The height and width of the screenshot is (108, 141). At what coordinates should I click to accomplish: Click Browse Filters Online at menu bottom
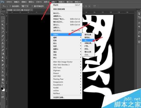pos(66,97)
